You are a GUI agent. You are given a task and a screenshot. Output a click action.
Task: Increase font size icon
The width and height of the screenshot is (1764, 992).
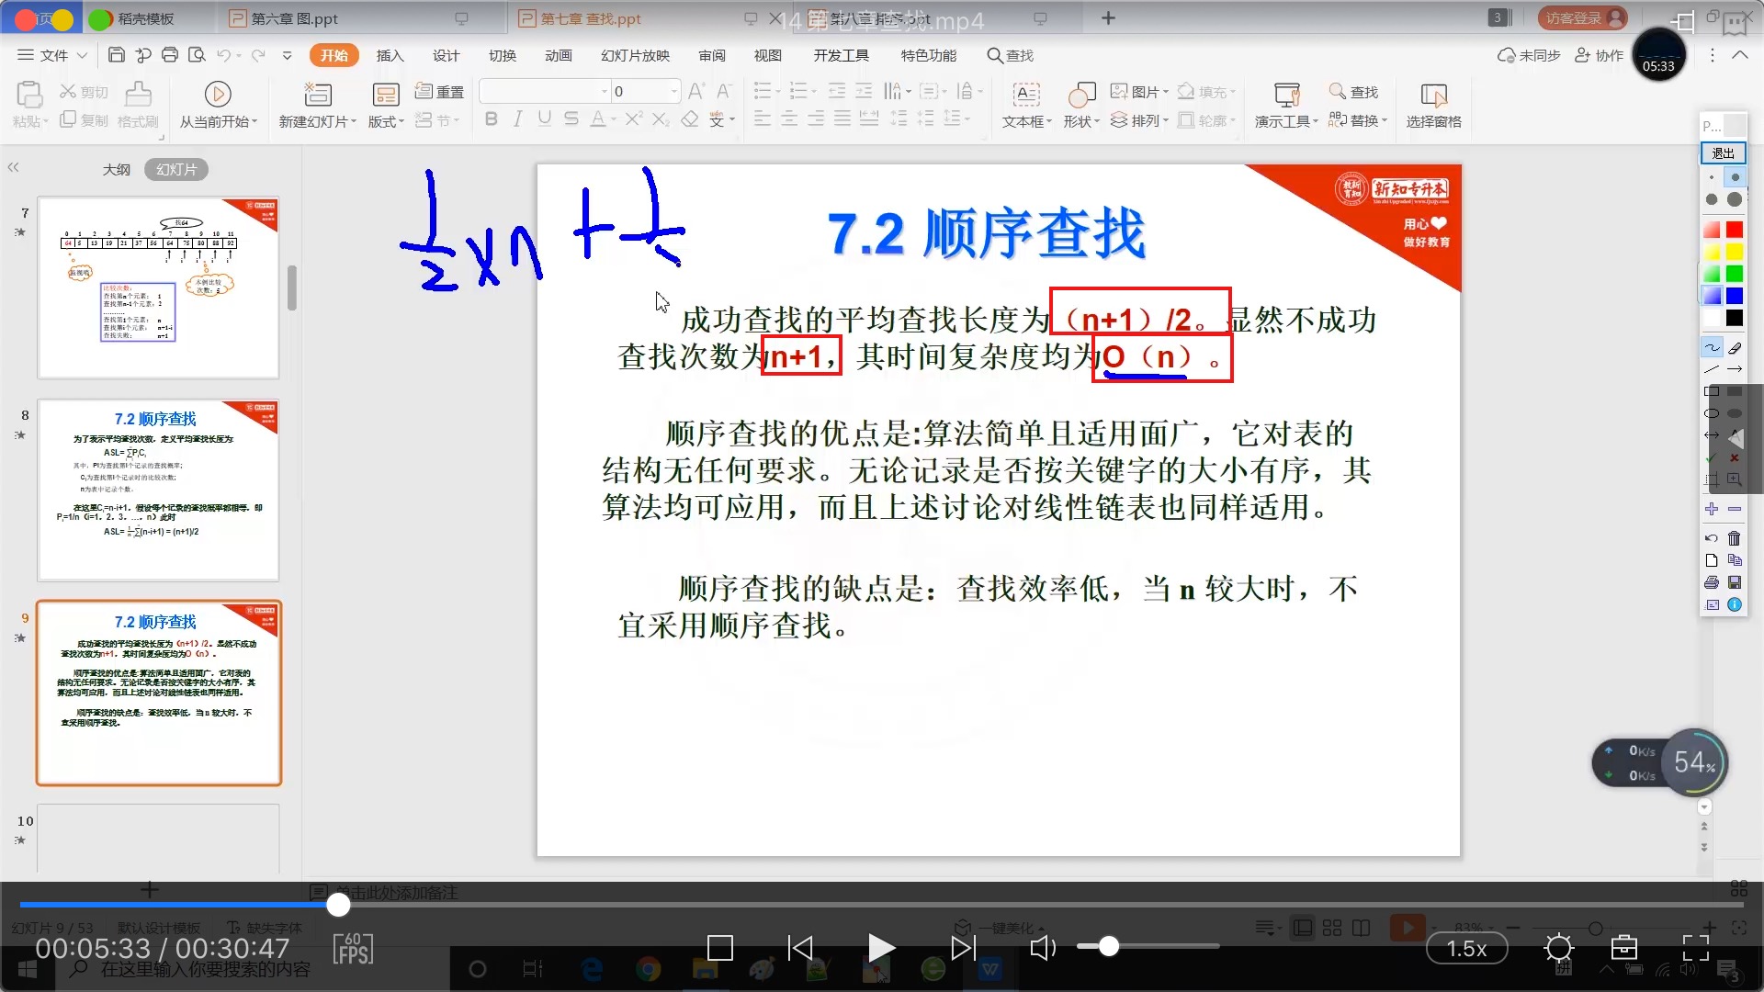pos(696,91)
